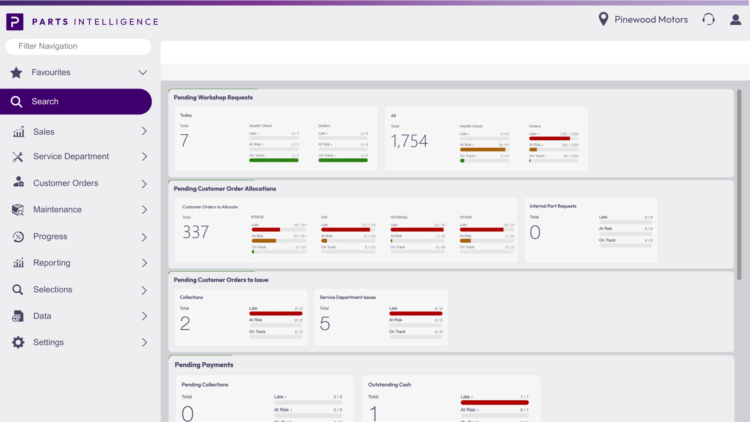
Task: Collapse the Favourites chevron
Action: point(143,72)
